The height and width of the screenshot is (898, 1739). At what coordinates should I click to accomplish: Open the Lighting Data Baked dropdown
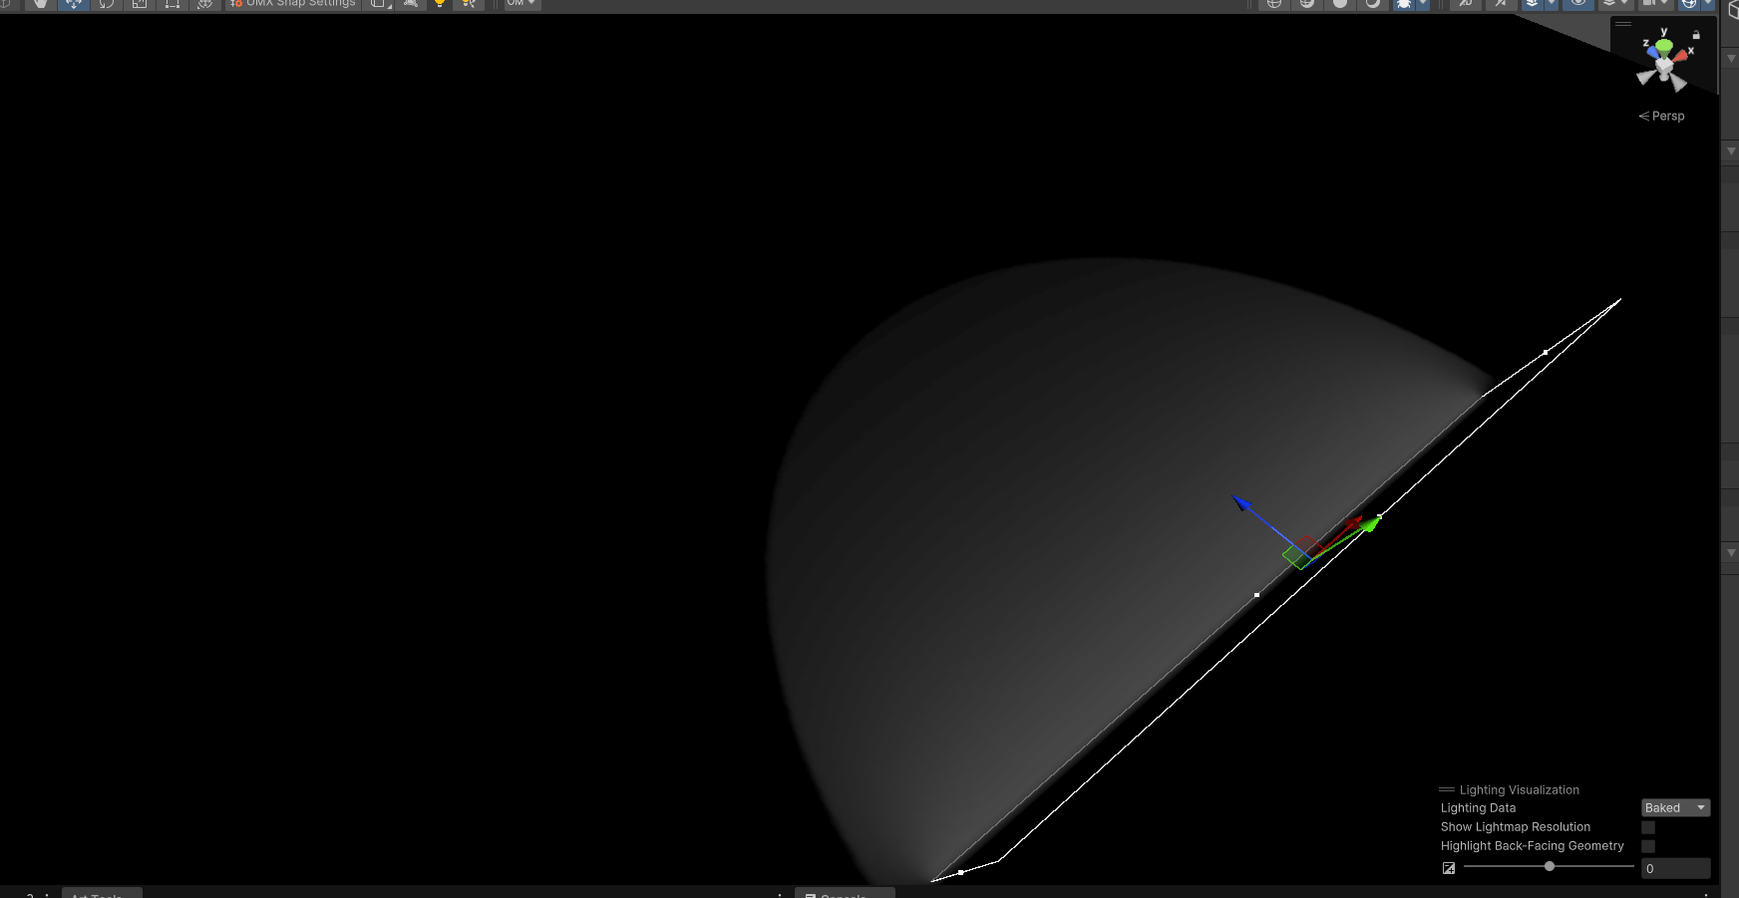1674,807
